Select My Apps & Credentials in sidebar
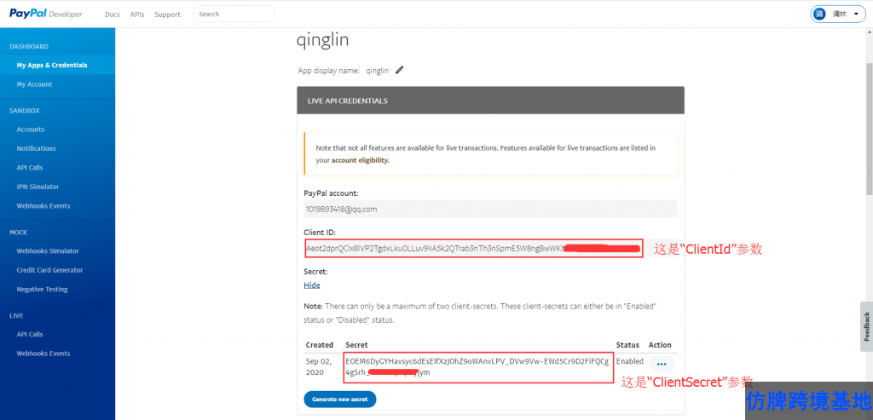This screenshot has width=873, height=420. (51, 65)
